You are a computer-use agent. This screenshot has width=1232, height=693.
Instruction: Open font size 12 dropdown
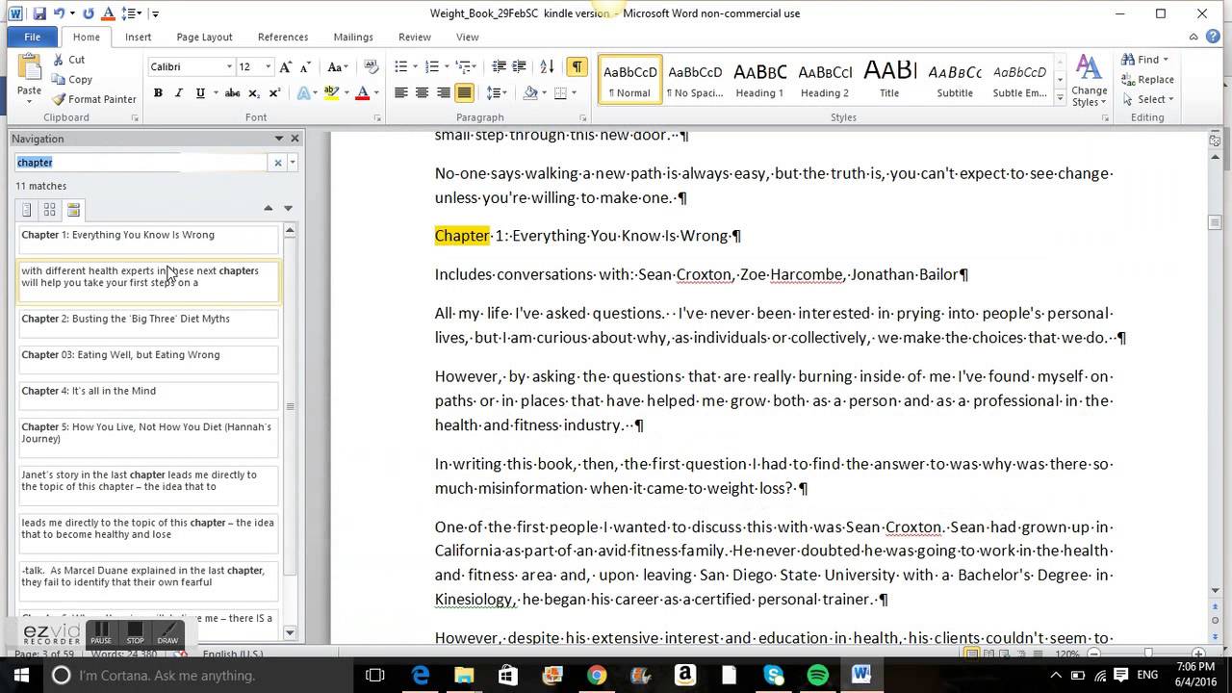pyautogui.click(x=269, y=66)
